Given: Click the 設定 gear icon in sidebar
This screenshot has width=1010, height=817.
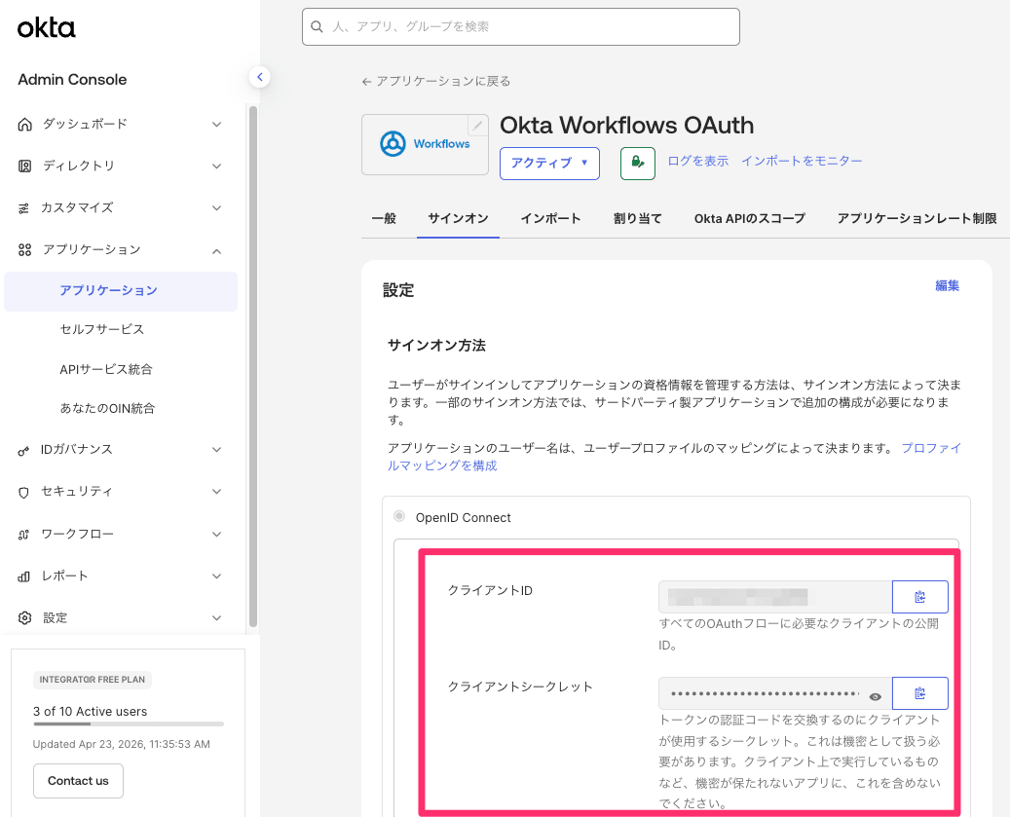Looking at the screenshot, I should 24,617.
